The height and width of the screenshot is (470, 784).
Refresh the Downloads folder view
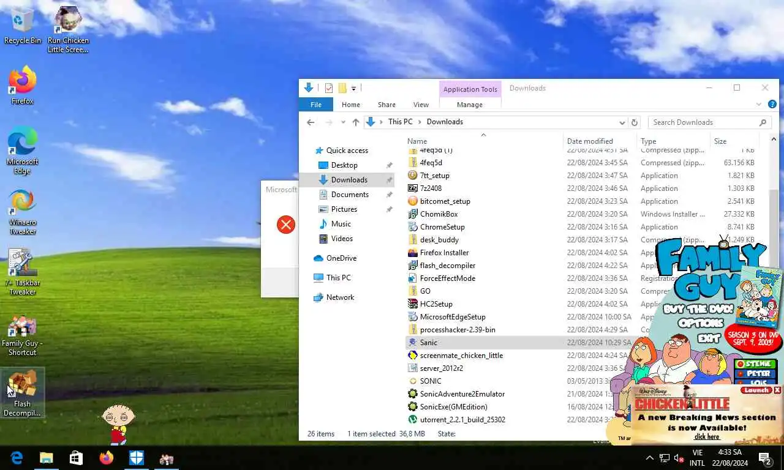click(x=635, y=122)
